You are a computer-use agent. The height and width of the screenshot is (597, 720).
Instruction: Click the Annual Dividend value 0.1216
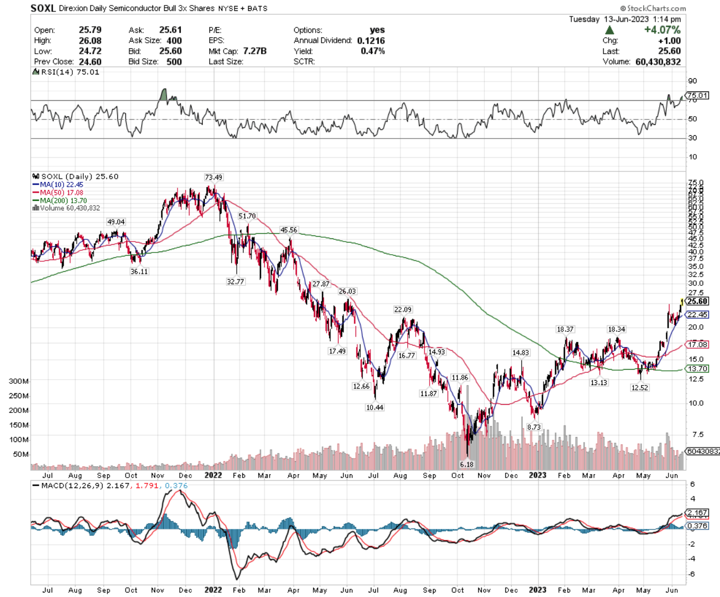click(x=371, y=41)
